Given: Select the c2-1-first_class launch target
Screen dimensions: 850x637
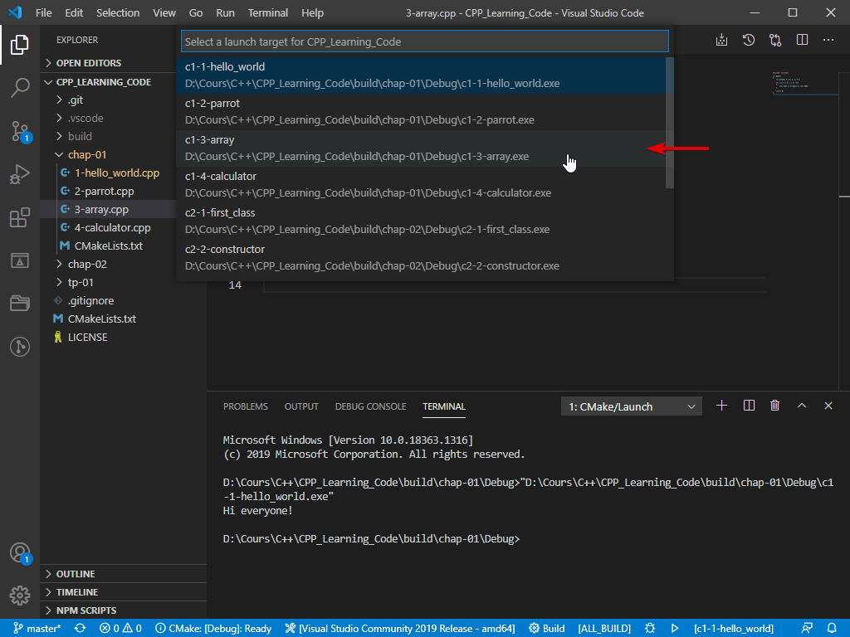Looking at the screenshot, I should click(421, 221).
